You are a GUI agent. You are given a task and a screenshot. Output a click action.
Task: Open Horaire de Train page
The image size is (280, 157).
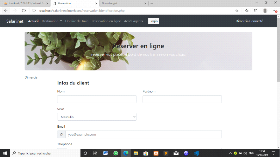[77, 21]
